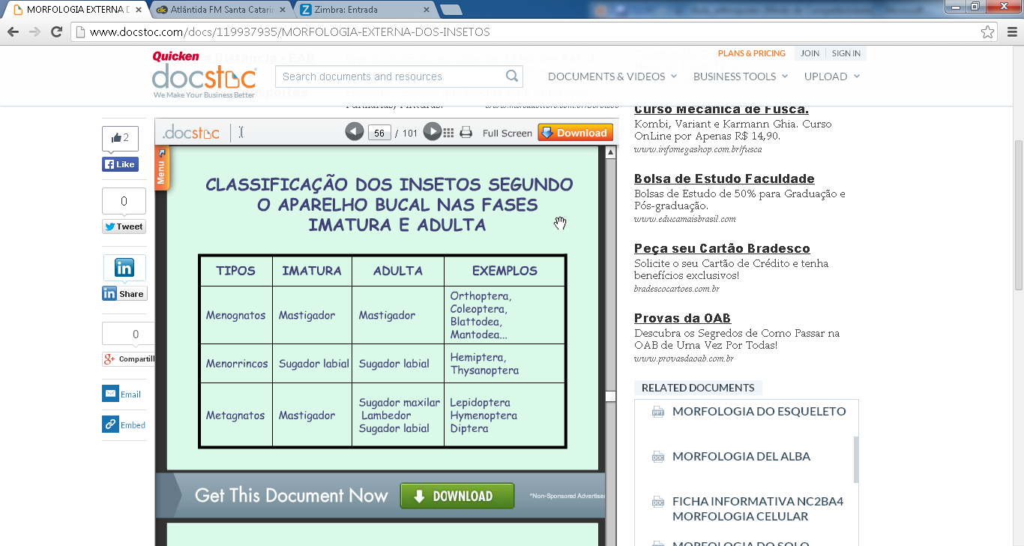Close the Atlântida FM tab

tap(282, 10)
